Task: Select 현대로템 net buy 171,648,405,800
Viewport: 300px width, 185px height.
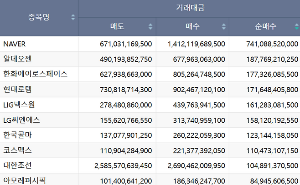Action: click(272, 90)
